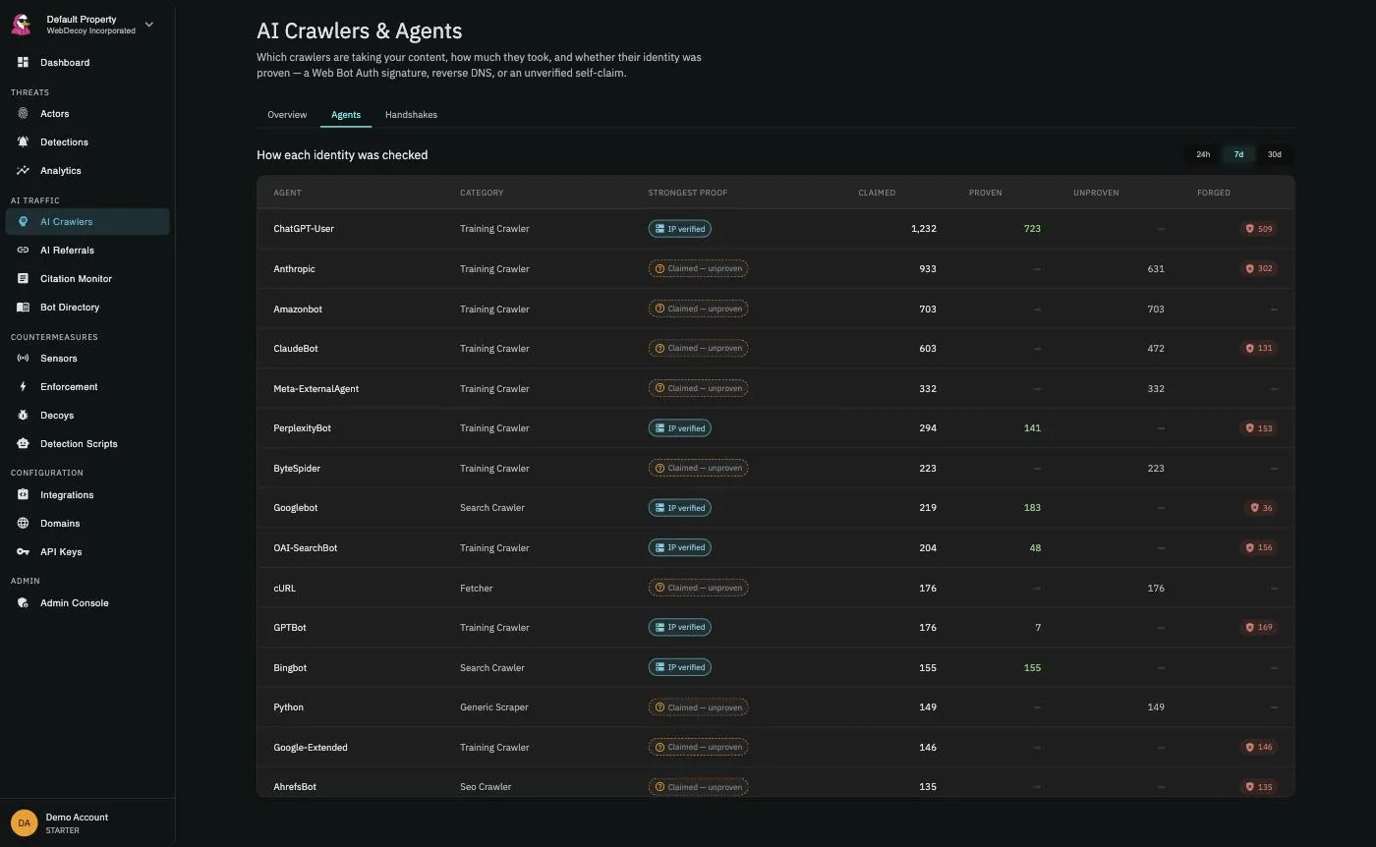
Task: Click the ChatGPT-User IP verified badge
Action: [x=679, y=229]
